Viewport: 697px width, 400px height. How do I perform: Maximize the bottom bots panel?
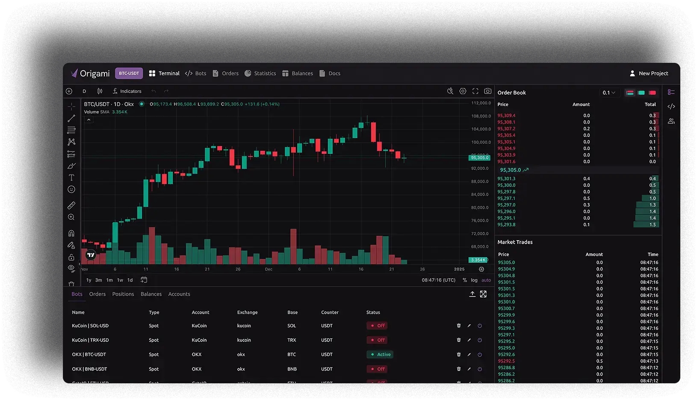(x=483, y=294)
